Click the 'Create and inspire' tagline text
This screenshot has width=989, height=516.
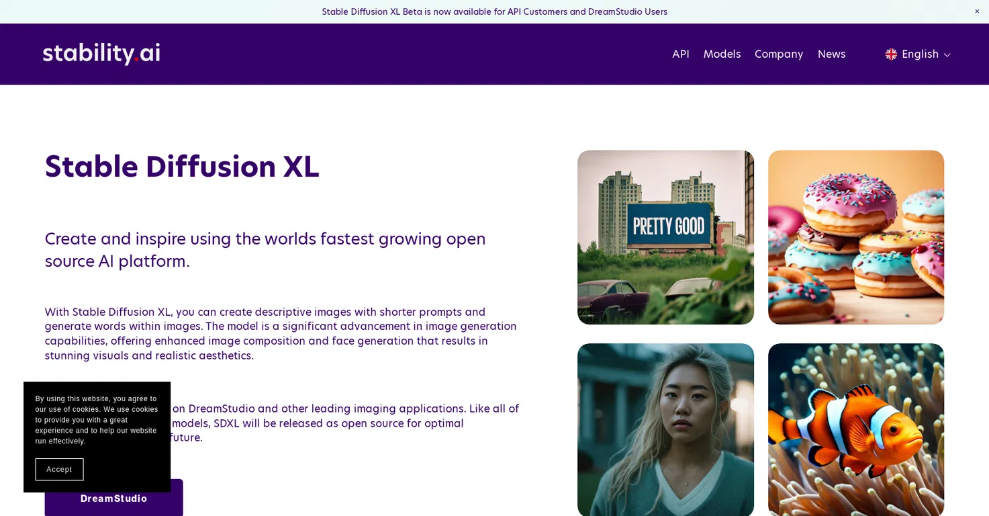pyautogui.click(x=265, y=249)
